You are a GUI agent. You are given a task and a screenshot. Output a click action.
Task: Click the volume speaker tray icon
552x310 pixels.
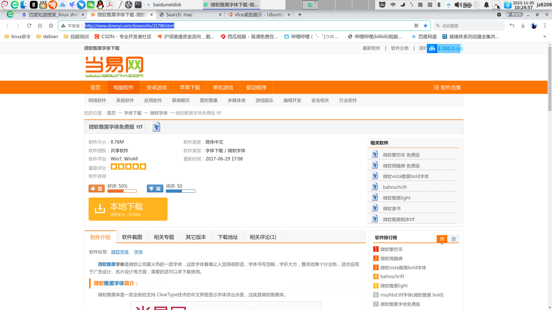[458, 5]
